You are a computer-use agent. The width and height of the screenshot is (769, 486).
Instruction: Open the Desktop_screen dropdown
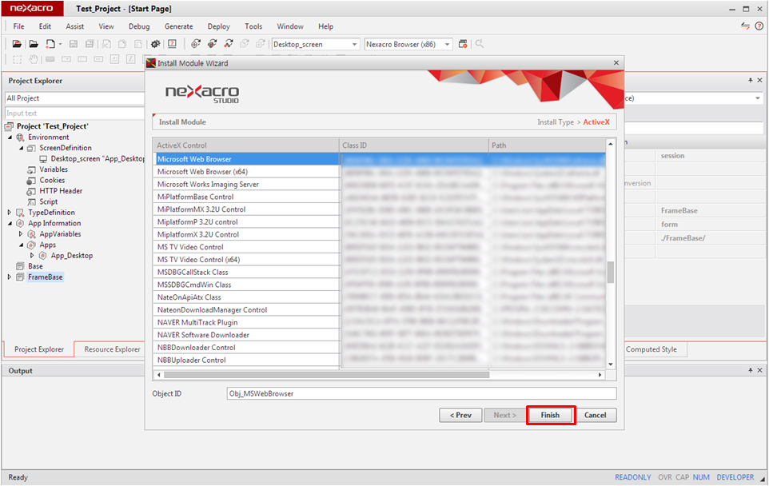(x=354, y=45)
